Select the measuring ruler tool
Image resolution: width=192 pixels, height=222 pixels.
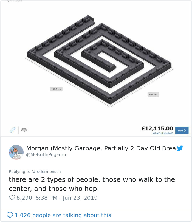12,130
